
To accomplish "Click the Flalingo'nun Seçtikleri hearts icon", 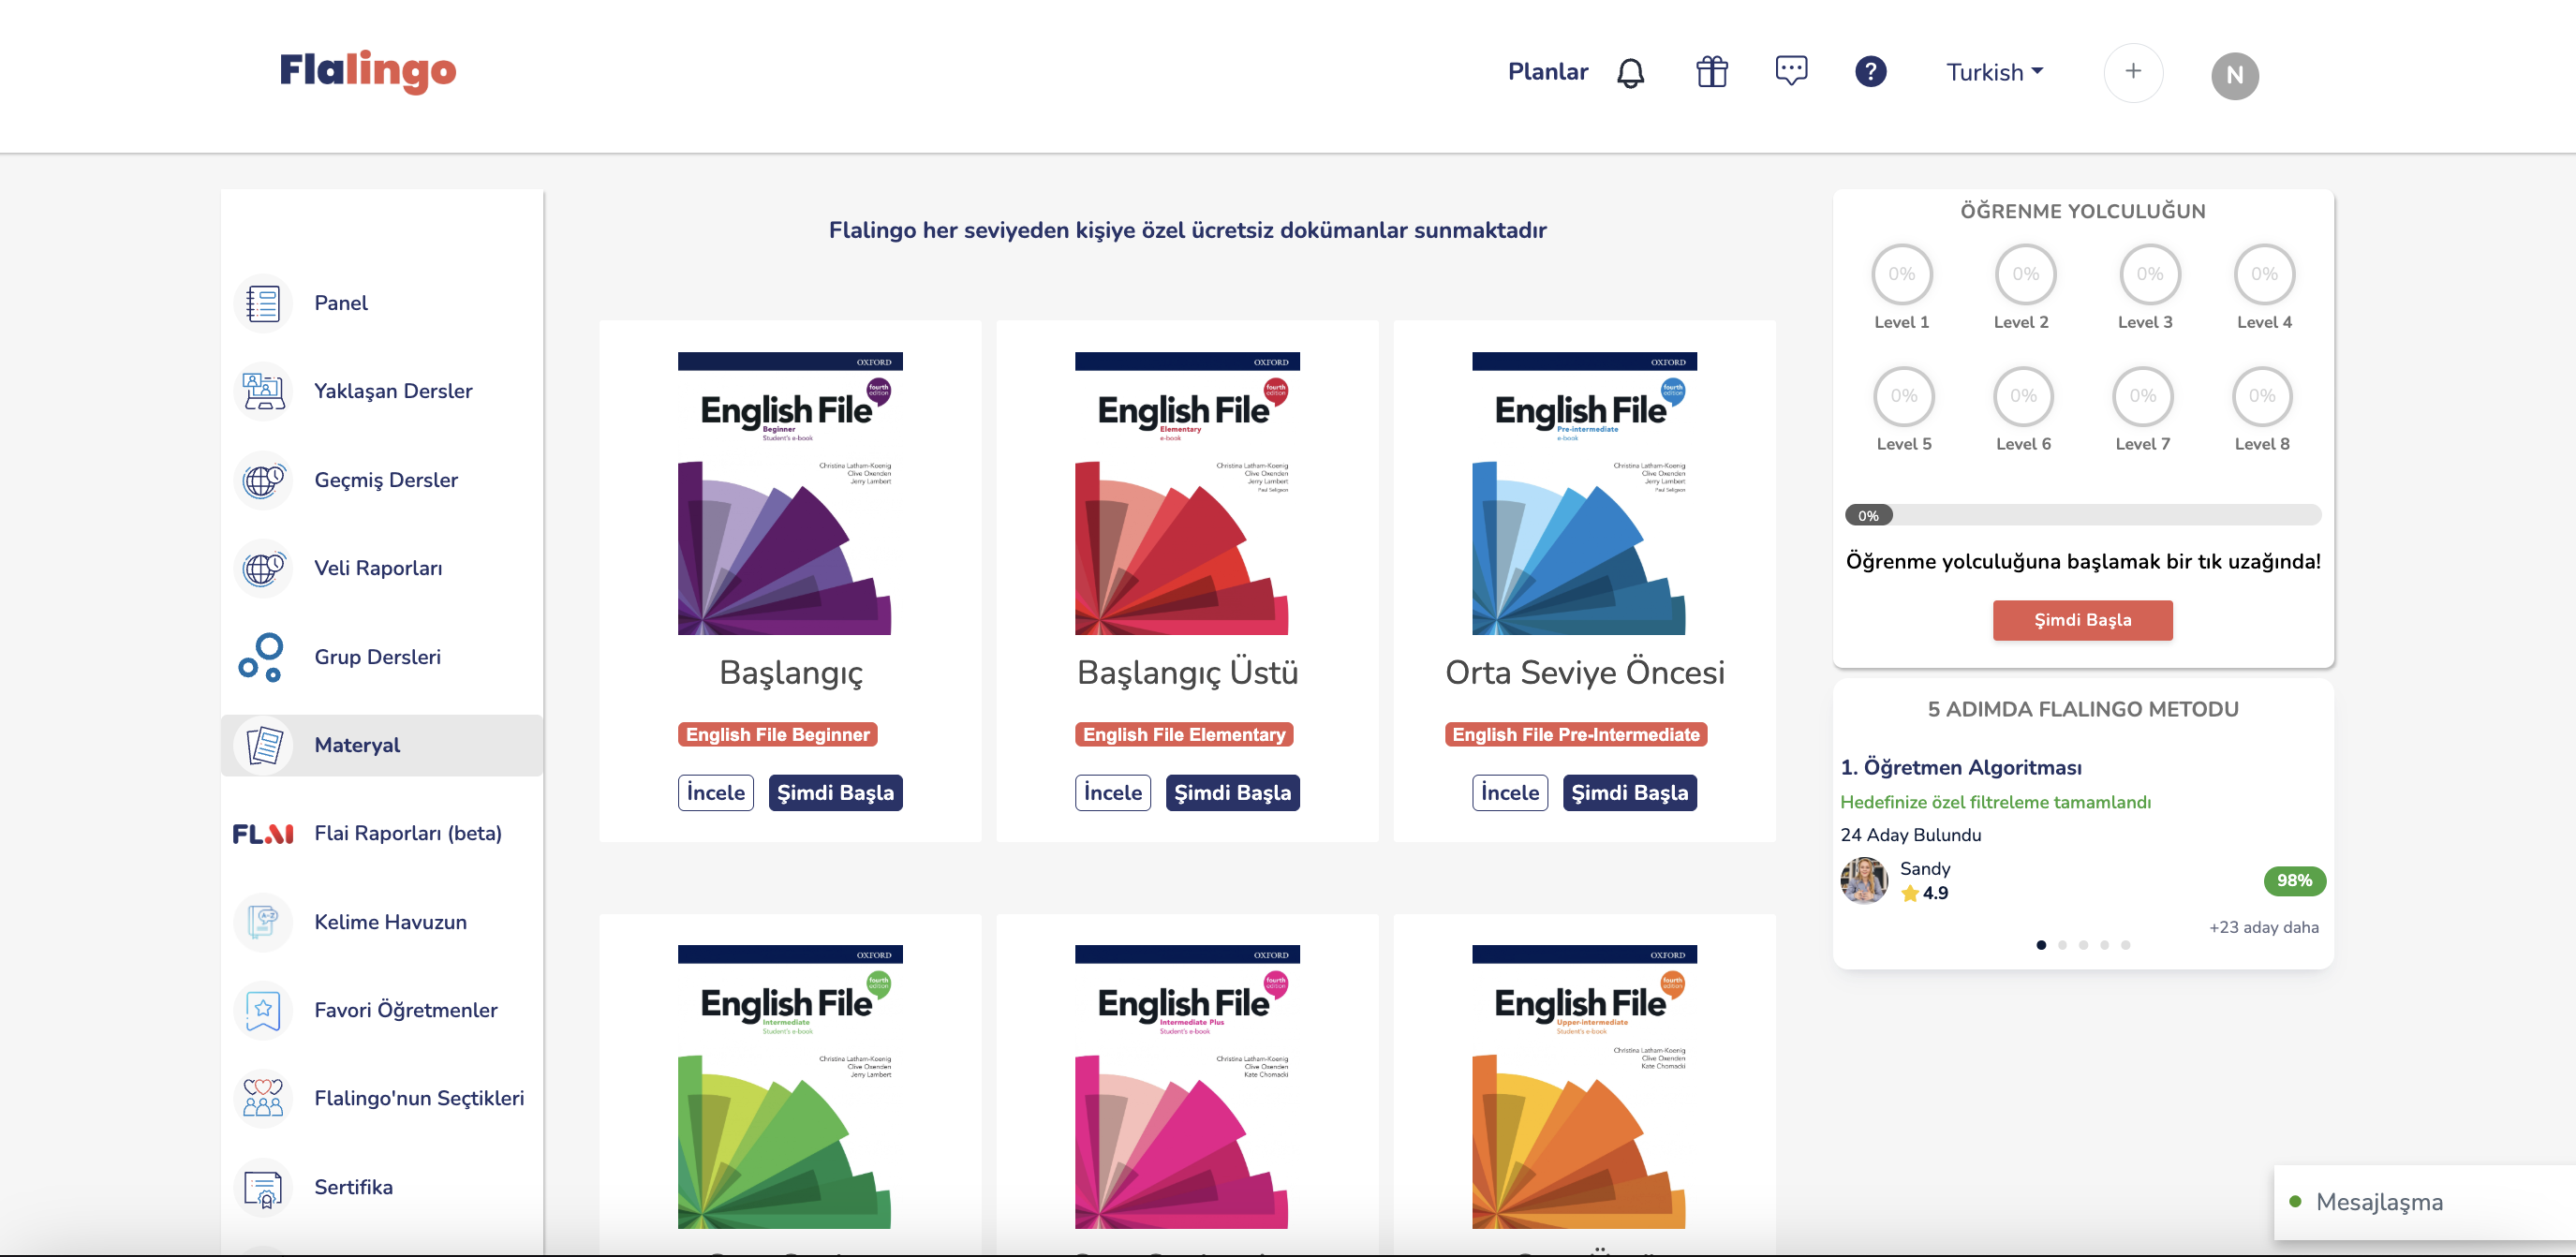I will point(263,1098).
